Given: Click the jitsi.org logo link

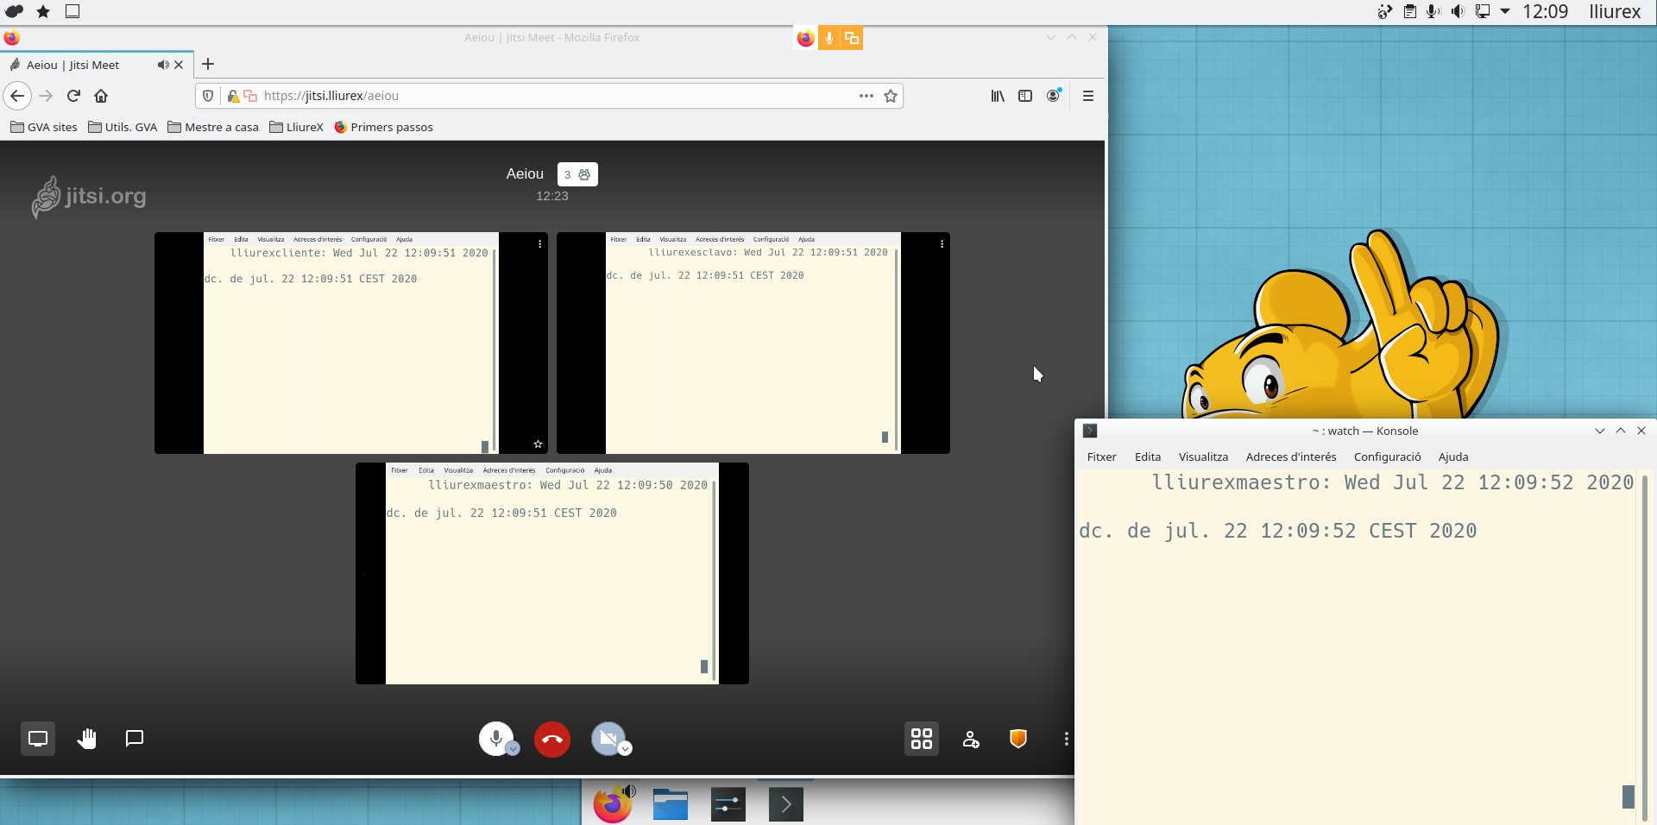Looking at the screenshot, I should pyautogui.click(x=89, y=197).
